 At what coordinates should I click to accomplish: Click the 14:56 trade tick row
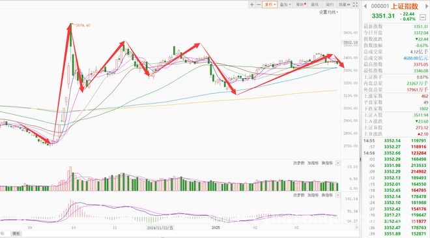pyautogui.click(x=395, y=153)
